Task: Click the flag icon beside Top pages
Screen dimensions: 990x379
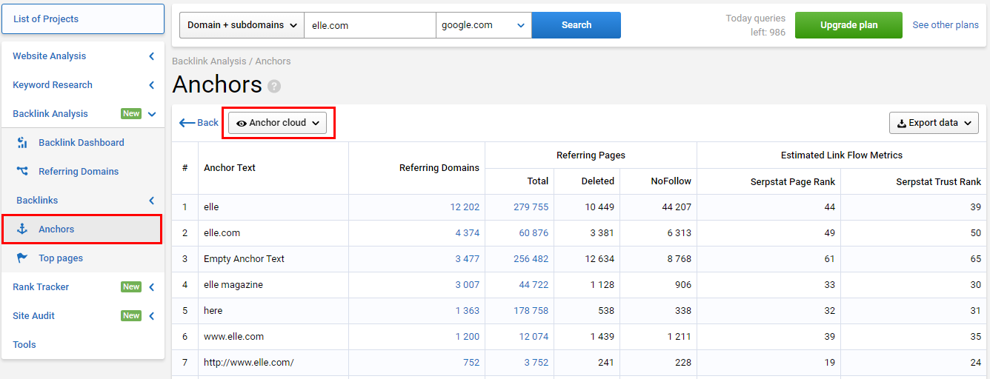Action: click(x=22, y=258)
